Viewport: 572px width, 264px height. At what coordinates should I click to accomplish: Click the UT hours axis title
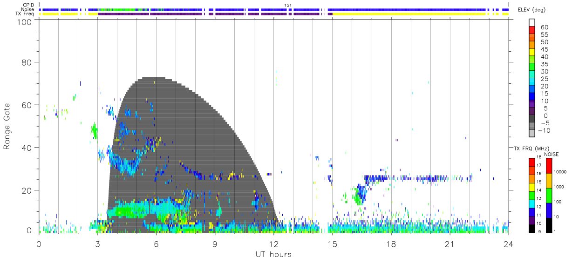point(273,254)
